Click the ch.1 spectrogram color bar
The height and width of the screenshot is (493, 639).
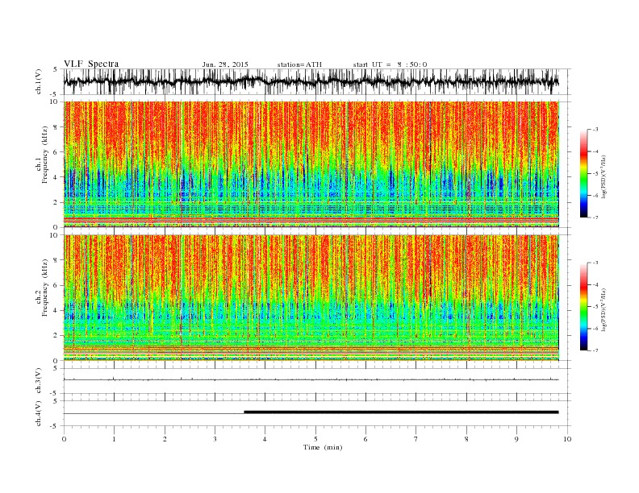pyautogui.click(x=583, y=173)
